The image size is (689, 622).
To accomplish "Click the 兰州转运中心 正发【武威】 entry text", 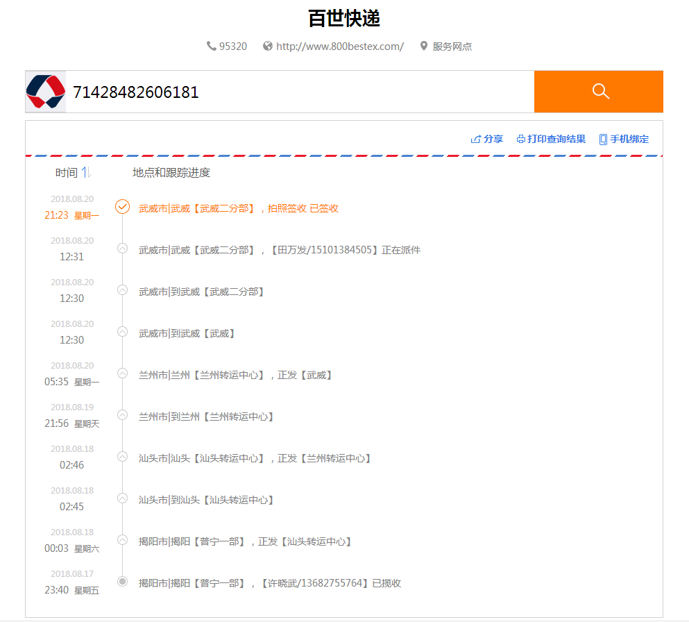I will click(x=235, y=375).
